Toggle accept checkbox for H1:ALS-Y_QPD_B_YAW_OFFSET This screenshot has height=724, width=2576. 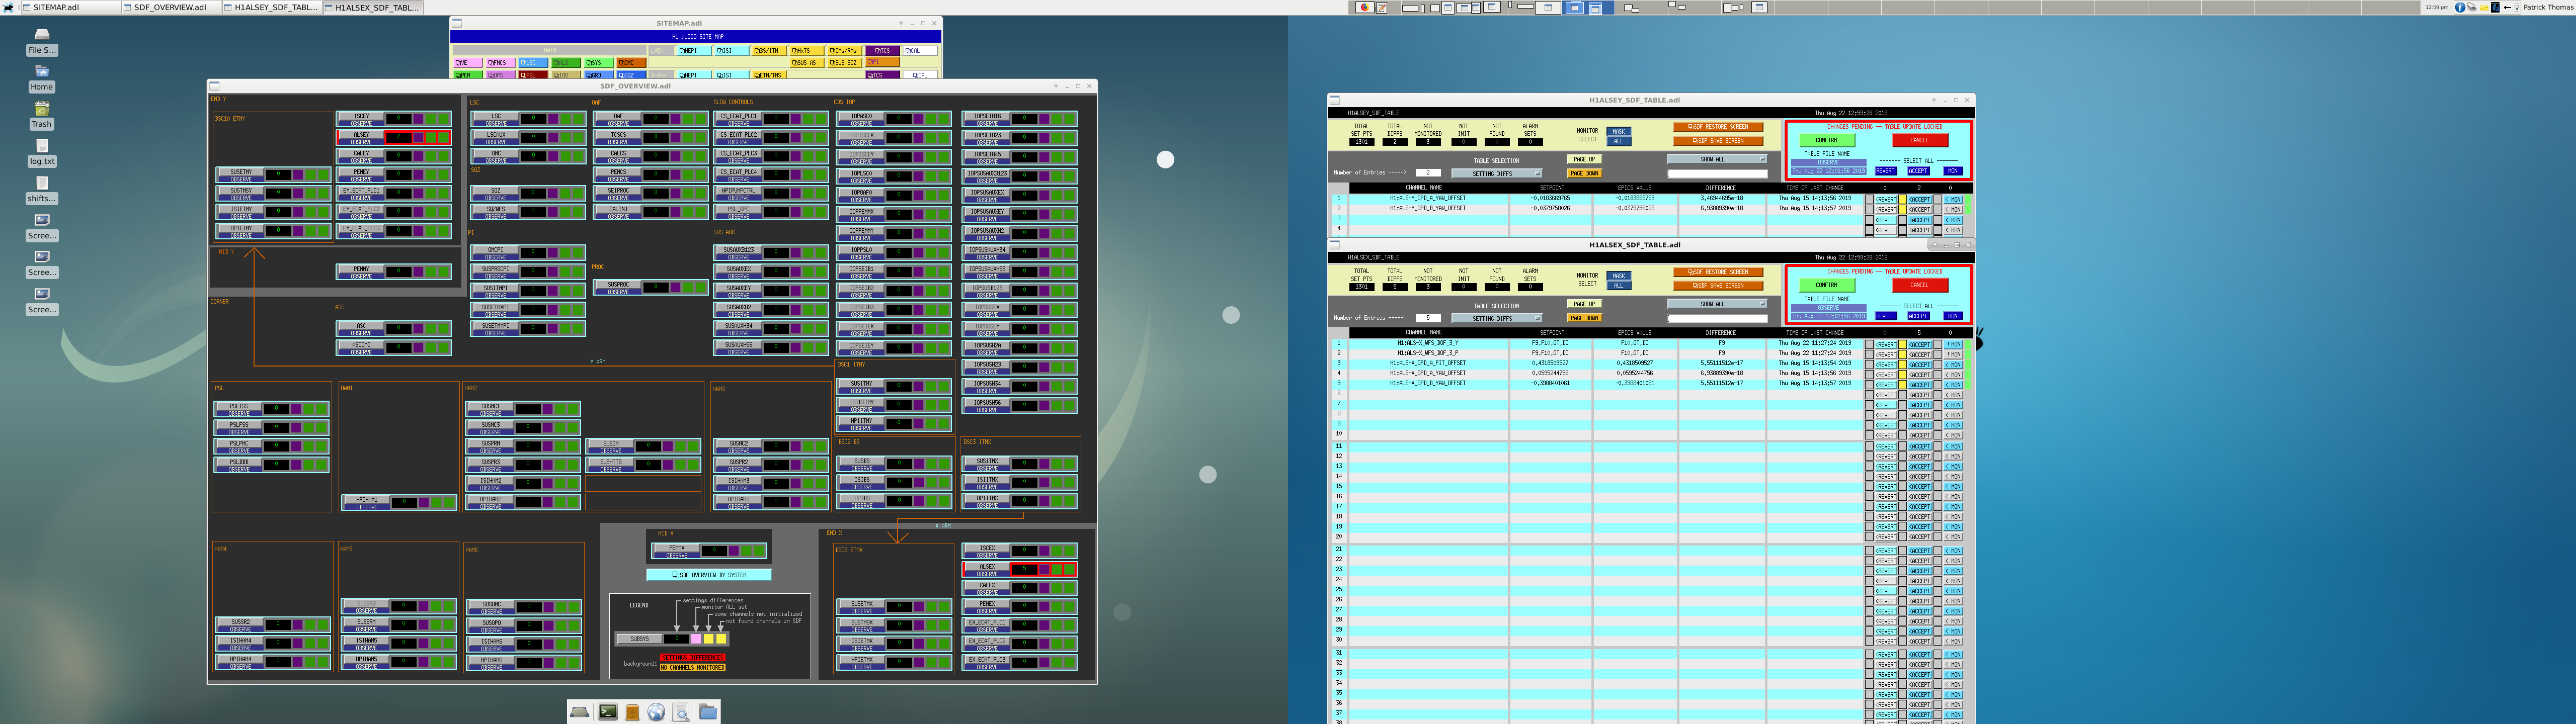[1903, 209]
